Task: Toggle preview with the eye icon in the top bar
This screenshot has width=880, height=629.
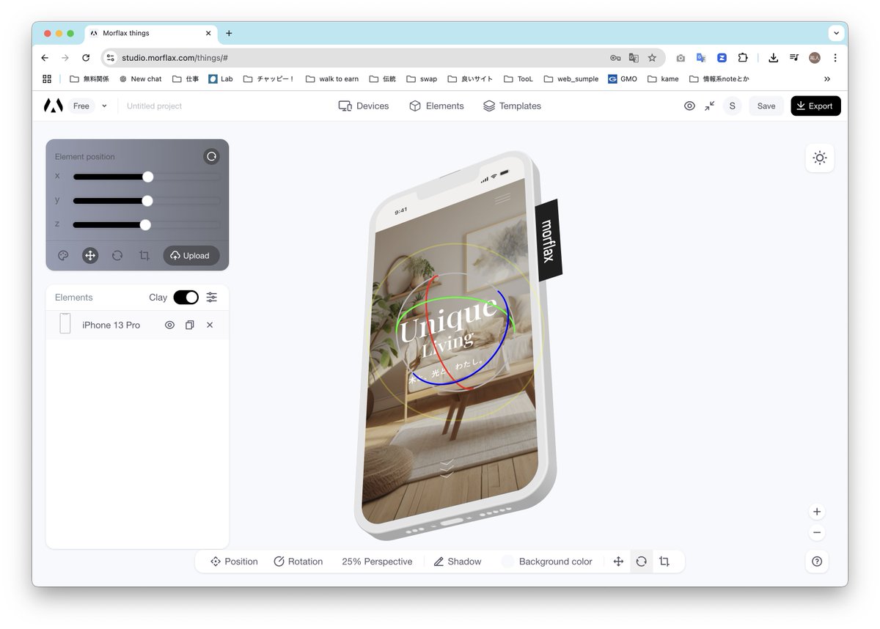Action: 689,106
